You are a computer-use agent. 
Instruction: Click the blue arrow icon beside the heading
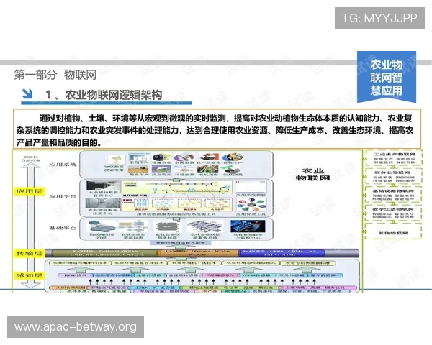[27, 93]
